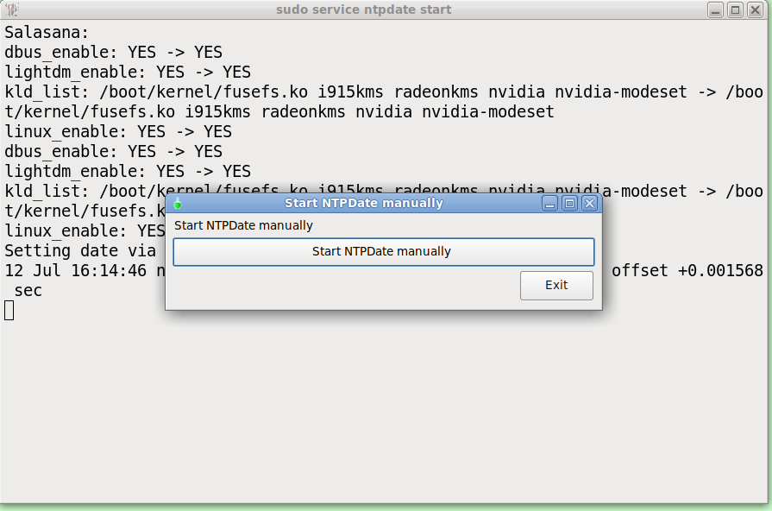Maximize the sudo service ntpdate terminal window
Image resolution: width=772 pixels, height=511 pixels.
pos(735,9)
